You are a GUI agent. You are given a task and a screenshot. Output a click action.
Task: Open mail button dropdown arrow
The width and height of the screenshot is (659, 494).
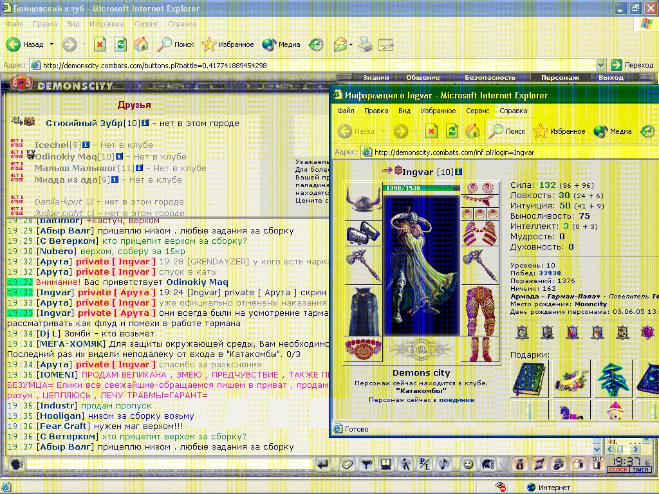(351, 44)
